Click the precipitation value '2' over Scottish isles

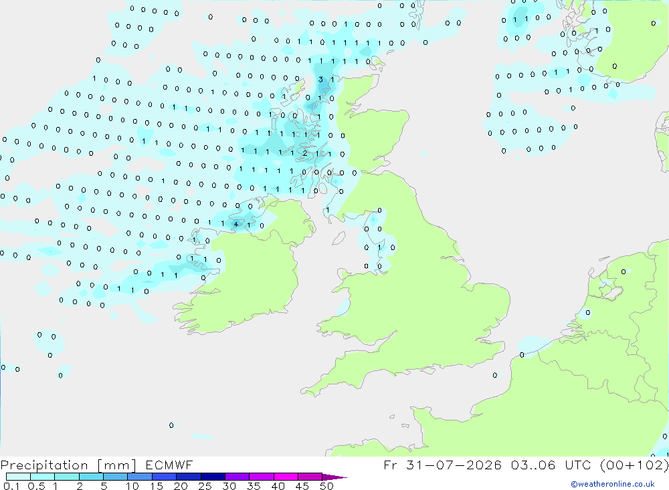click(304, 152)
